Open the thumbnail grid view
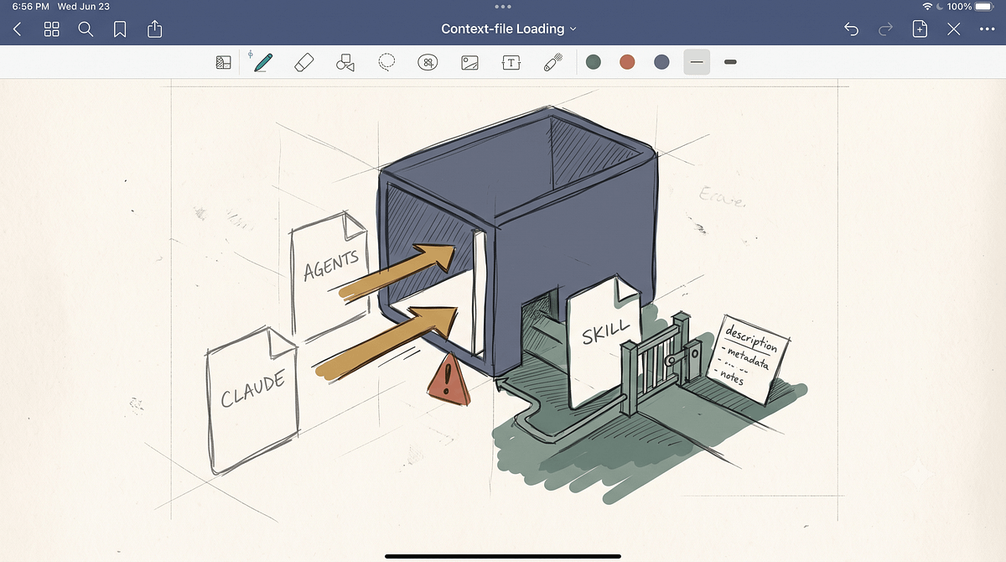This screenshot has height=562, width=1006. click(x=51, y=29)
